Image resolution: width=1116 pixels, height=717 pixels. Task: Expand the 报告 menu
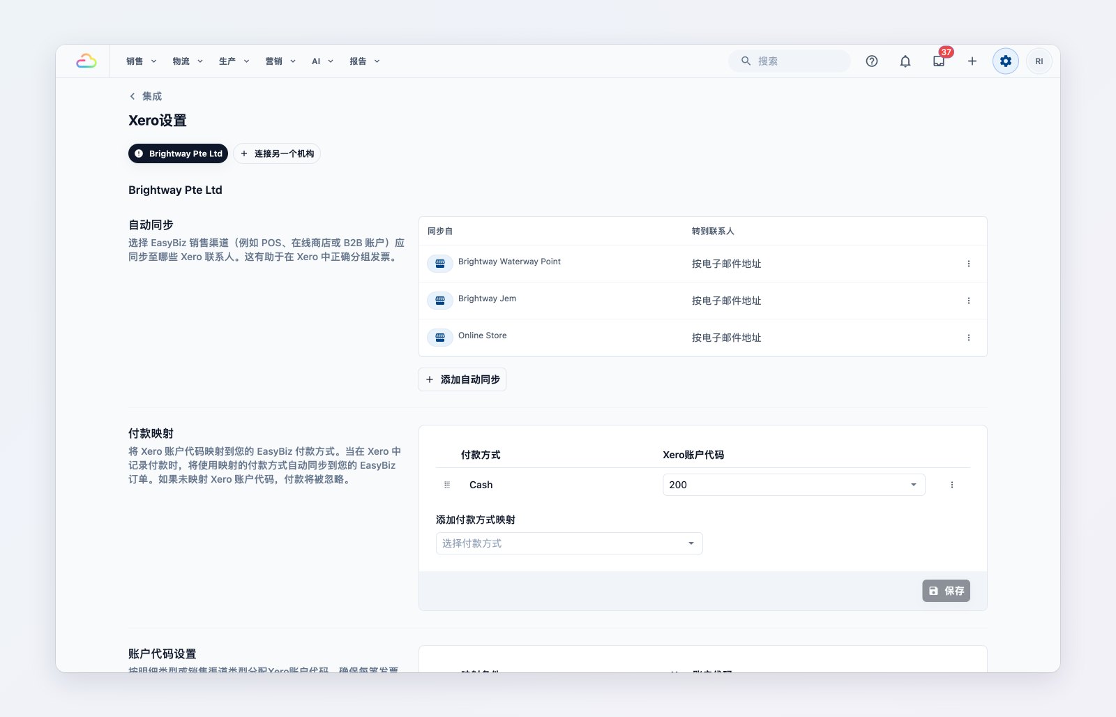pyautogui.click(x=365, y=61)
